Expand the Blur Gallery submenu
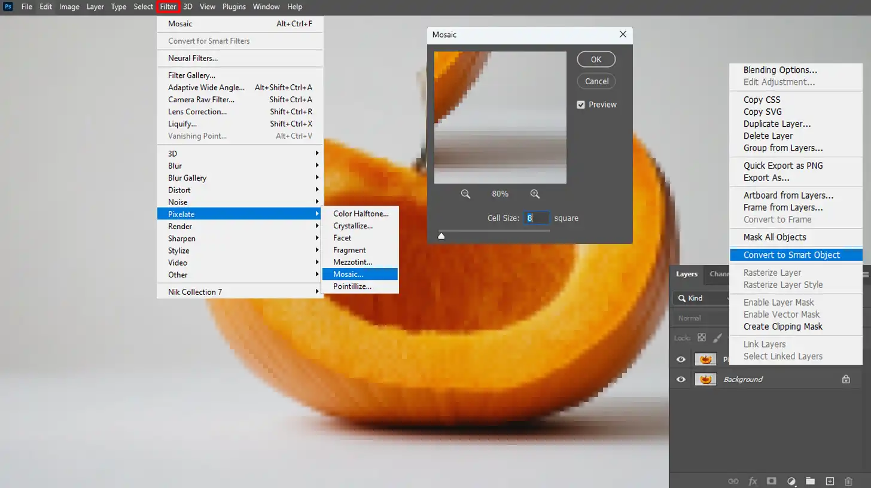The width and height of the screenshot is (871, 488). click(x=240, y=178)
